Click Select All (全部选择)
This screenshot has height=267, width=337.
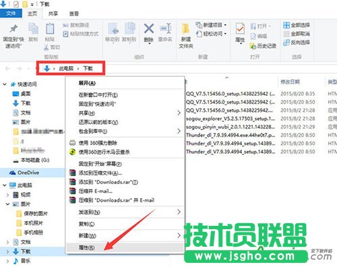click(x=297, y=25)
